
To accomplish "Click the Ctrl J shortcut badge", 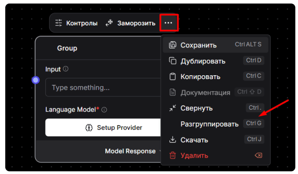I will point(254,139).
